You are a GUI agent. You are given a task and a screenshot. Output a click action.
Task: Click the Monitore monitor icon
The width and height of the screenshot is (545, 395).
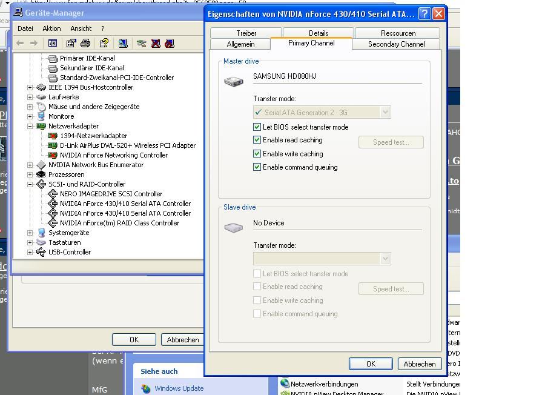click(x=41, y=116)
